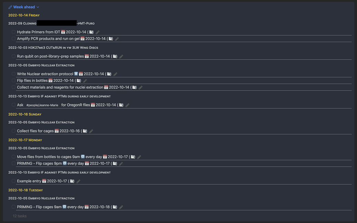Check the PRIMING Flip cages 9pm task

(x=13, y=164)
